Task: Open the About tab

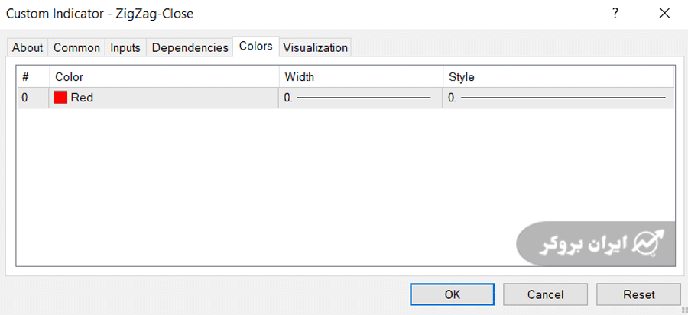Action: pyautogui.click(x=28, y=47)
